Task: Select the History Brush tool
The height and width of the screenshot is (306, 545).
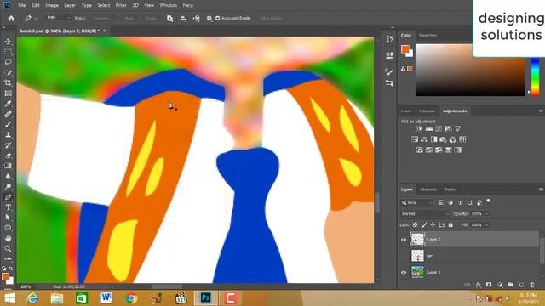Action: 8,145
